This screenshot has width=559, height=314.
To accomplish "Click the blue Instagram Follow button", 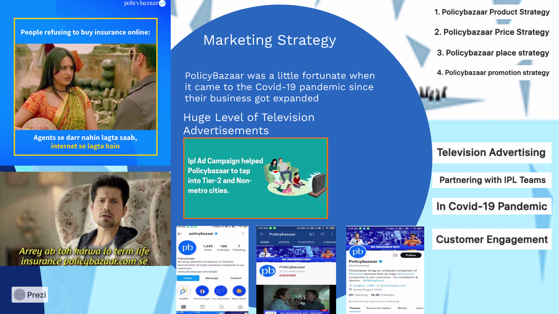I will (188, 278).
